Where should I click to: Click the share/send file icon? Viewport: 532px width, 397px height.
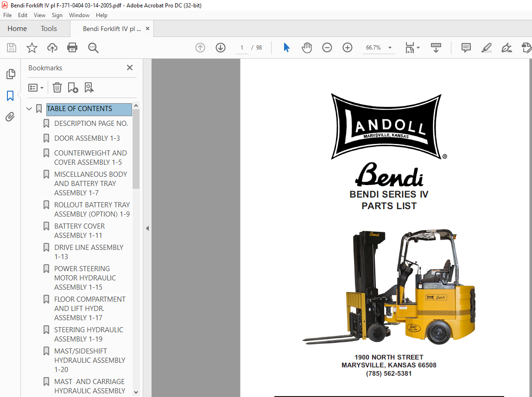click(x=526, y=48)
